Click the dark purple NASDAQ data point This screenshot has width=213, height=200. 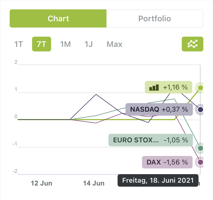pos(201,110)
